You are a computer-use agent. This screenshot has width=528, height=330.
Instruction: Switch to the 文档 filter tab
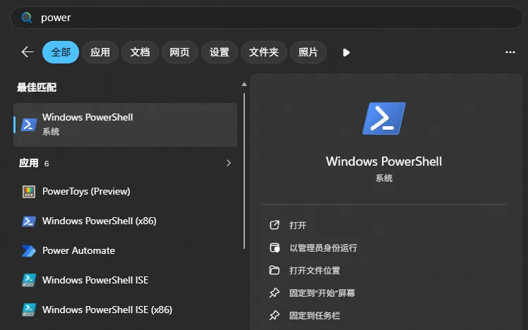[140, 52]
